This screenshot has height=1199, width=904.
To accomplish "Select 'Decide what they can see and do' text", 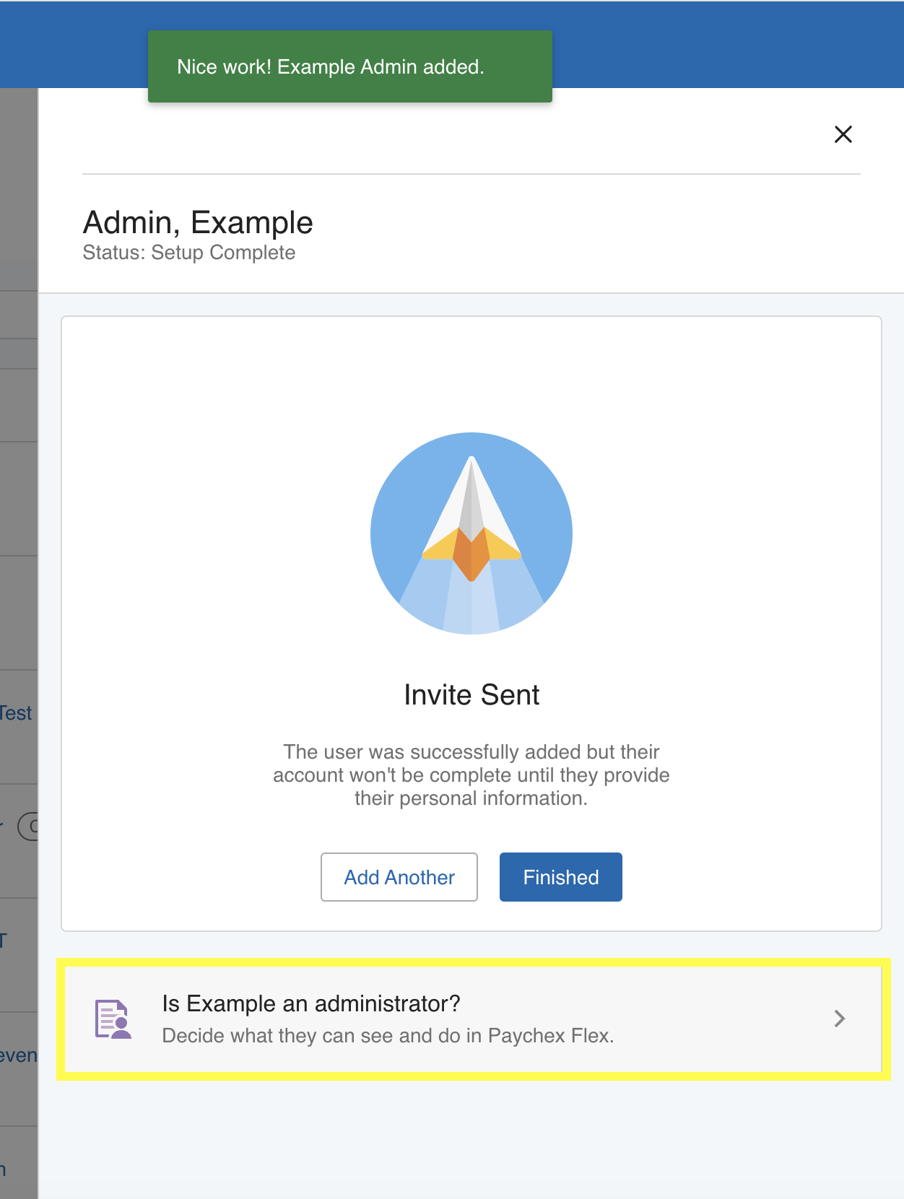I will tap(311, 1036).
